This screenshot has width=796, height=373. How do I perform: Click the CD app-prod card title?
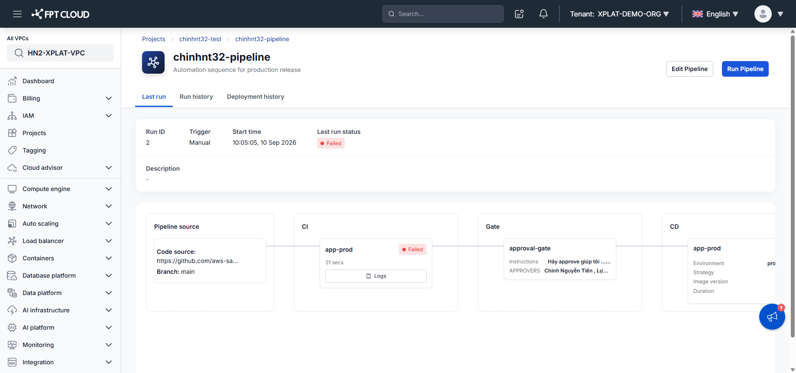click(707, 248)
